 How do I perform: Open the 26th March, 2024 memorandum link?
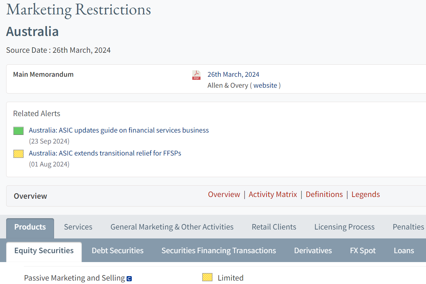233,74
